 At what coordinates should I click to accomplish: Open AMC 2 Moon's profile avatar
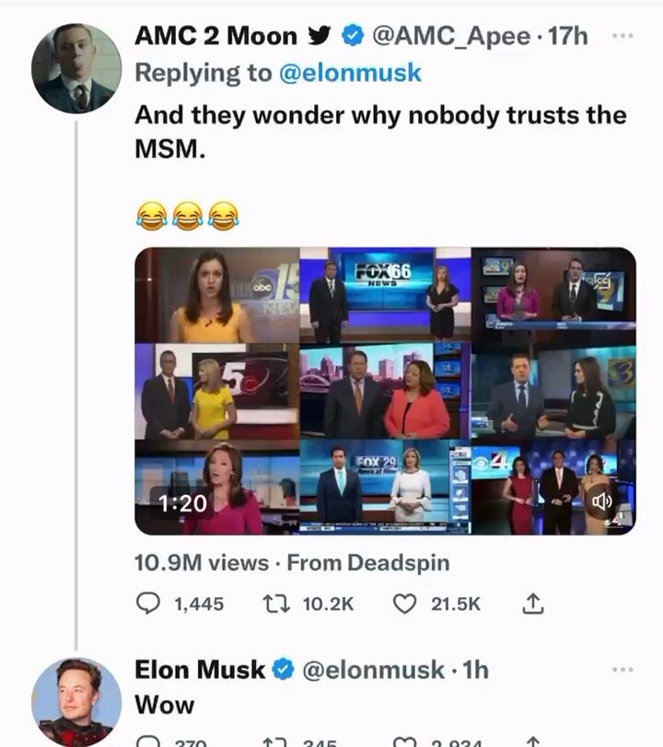pyautogui.click(x=76, y=69)
